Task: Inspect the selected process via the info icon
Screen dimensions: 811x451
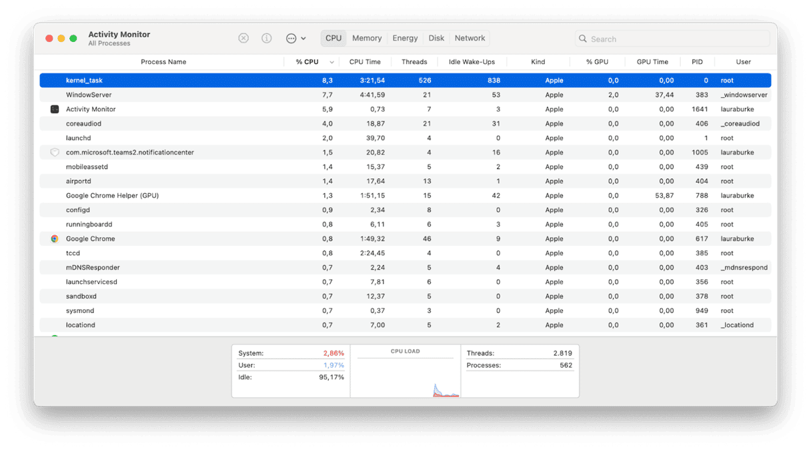Action: (x=266, y=38)
